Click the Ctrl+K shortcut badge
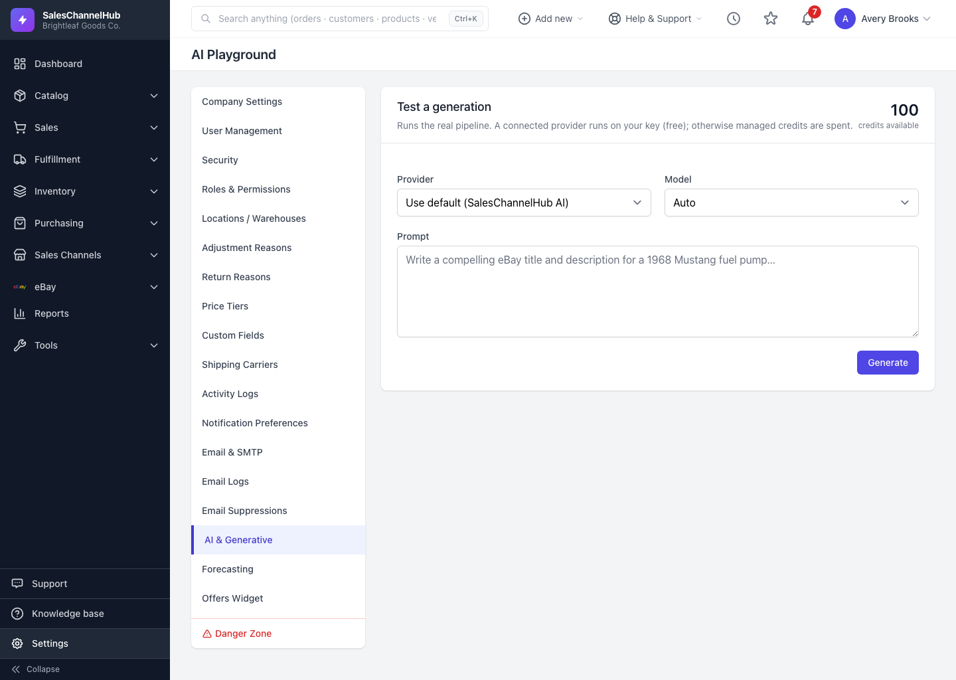The height and width of the screenshot is (680, 956). click(466, 19)
